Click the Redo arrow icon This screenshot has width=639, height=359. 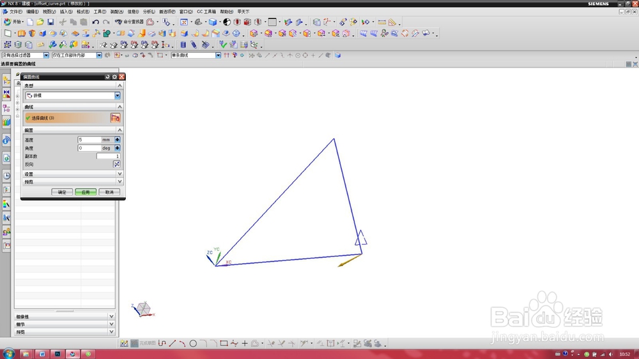(106, 22)
